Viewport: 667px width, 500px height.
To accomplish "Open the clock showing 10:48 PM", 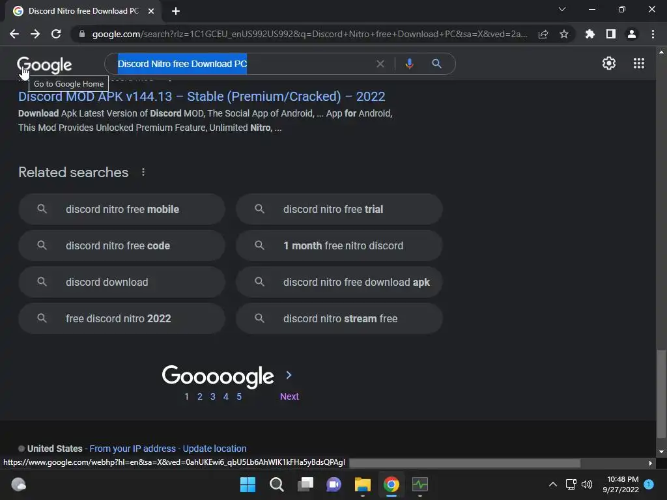I will coord(621,484).
